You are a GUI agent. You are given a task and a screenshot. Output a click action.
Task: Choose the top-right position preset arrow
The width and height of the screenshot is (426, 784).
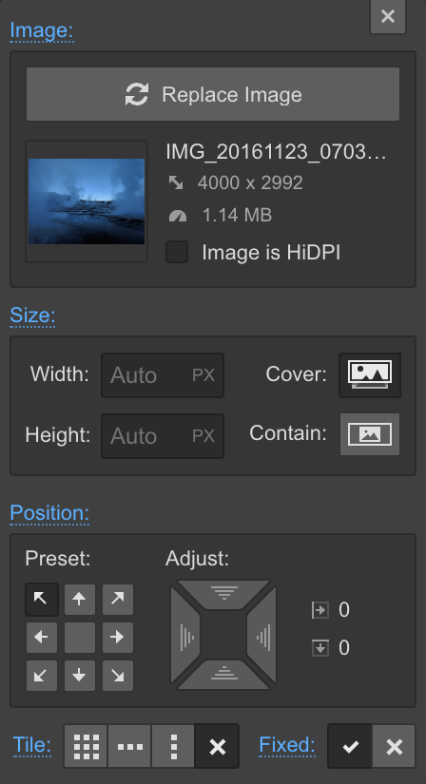click(x=118, y=599)
